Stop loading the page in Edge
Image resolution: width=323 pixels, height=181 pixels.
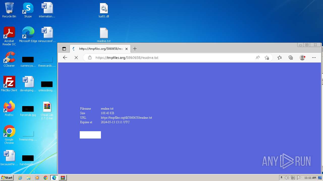[76, 58]
